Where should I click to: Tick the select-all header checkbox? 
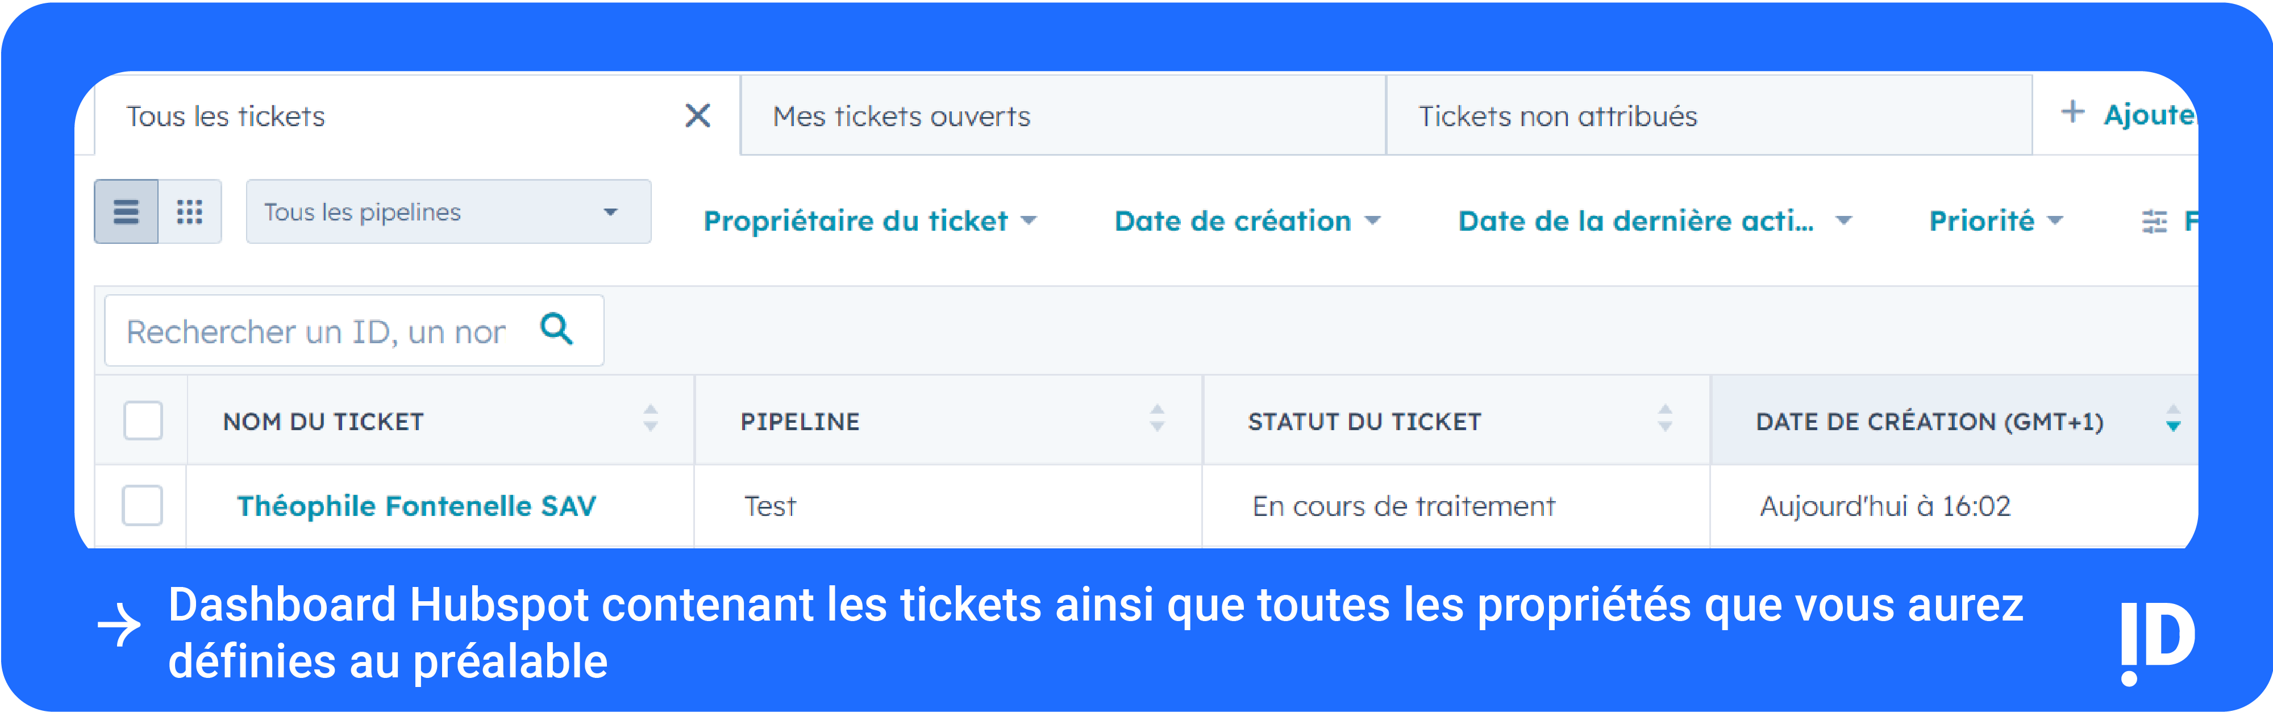pyautogui.click(x=143, y=420)
